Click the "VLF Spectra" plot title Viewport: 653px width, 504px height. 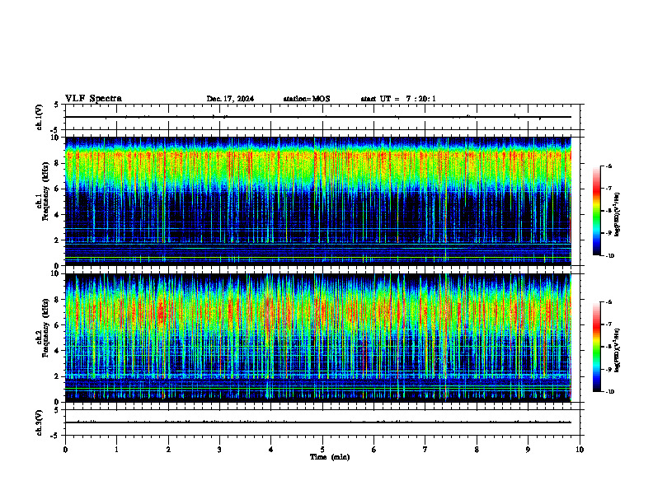pyautogui.click(x=93, y=99)
